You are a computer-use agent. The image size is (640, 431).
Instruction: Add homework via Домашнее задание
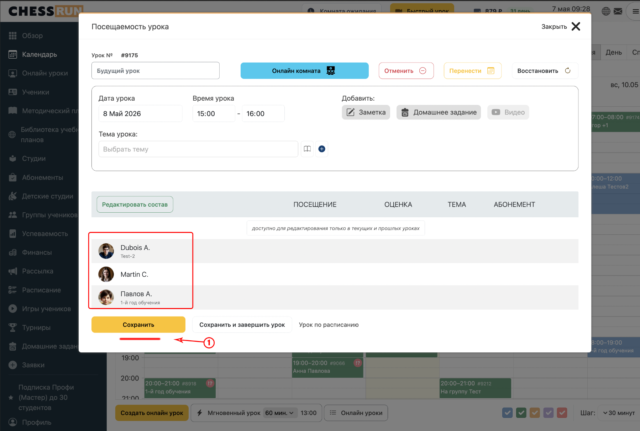(439, 112)
